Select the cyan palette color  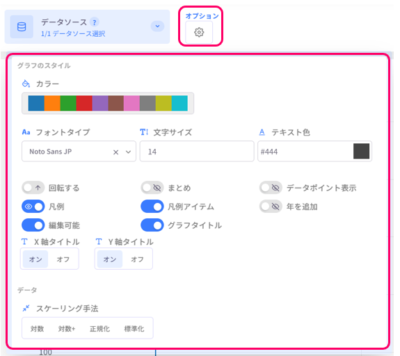[179, 104]
